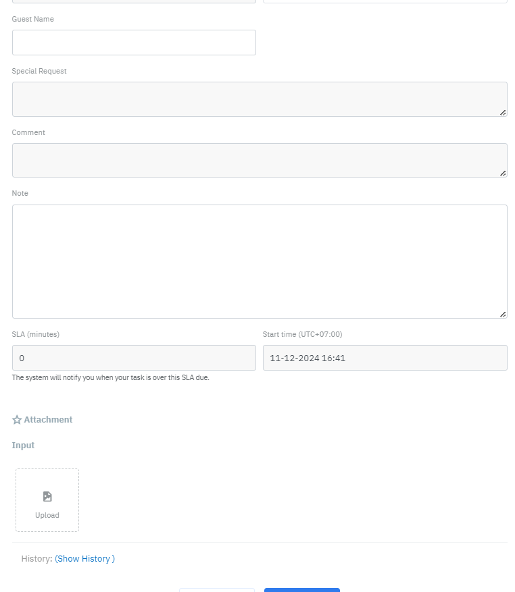Click the Attachment section heading

48,420
